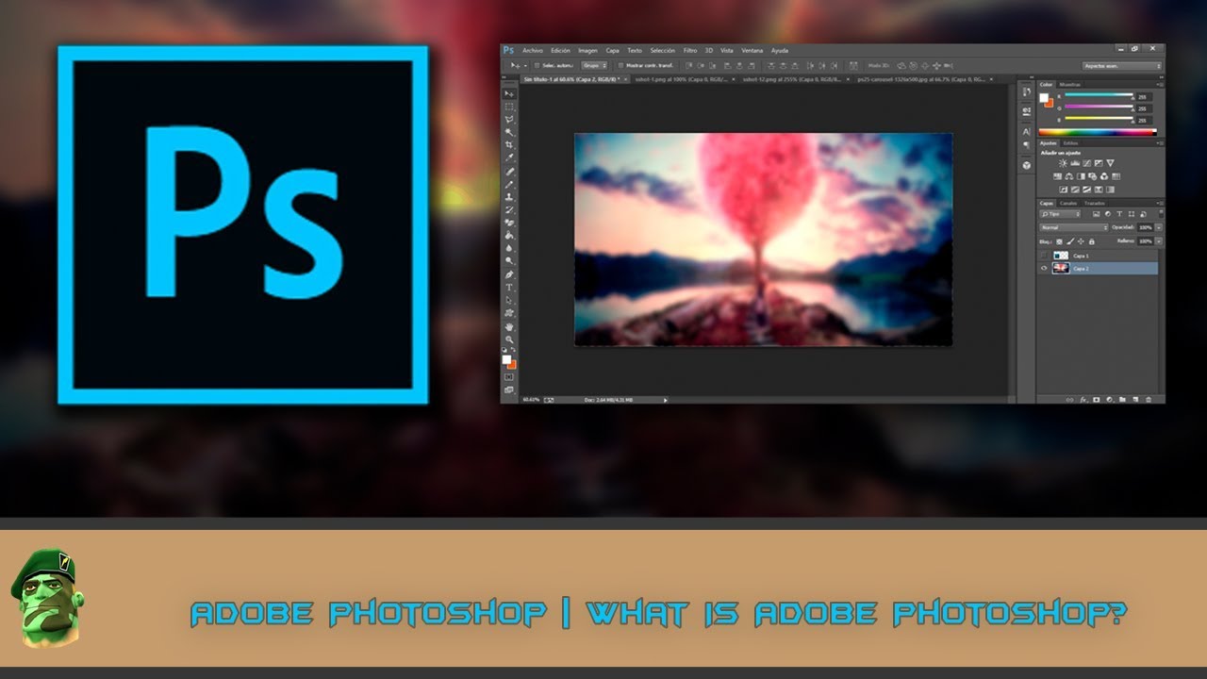Open status bar info arrow menu
This screenshot has height=679, width=1207.
pos(666,400)
